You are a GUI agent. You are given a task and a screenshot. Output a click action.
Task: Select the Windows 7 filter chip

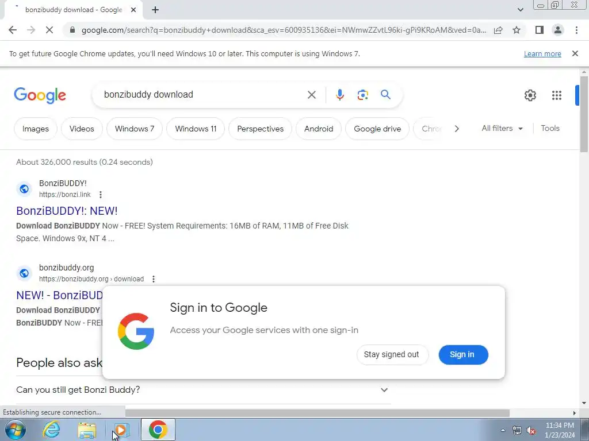pos(135,129)
